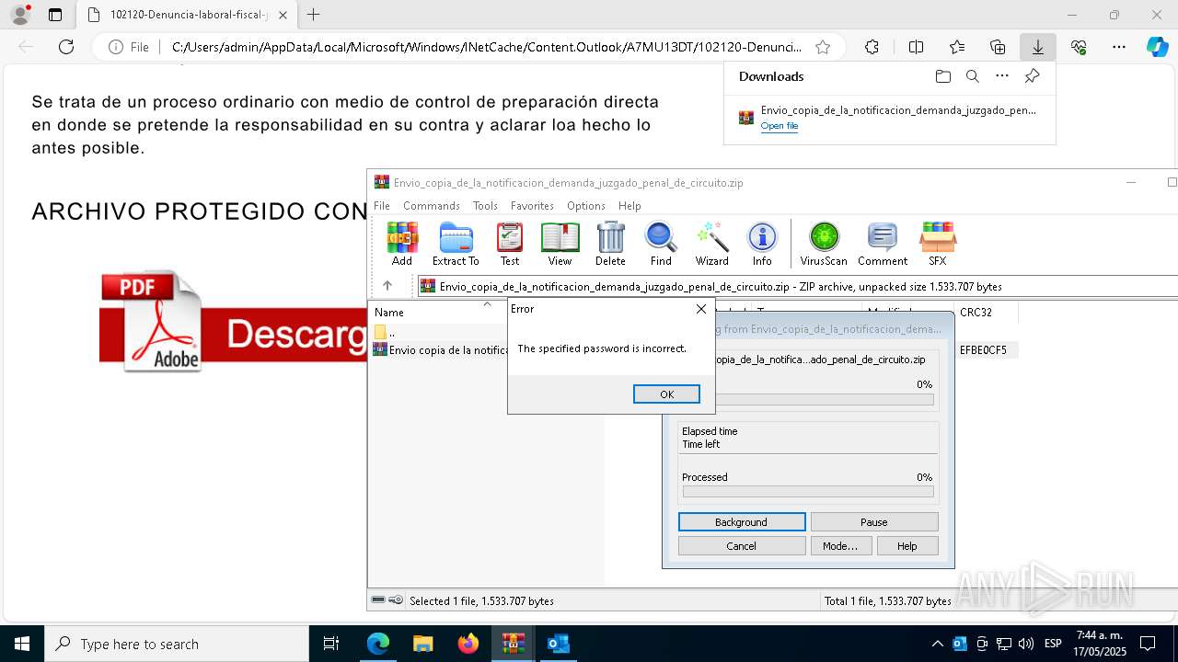
Task: Click the Extract To toolbar icon
Action: click(x=456, y=244)
